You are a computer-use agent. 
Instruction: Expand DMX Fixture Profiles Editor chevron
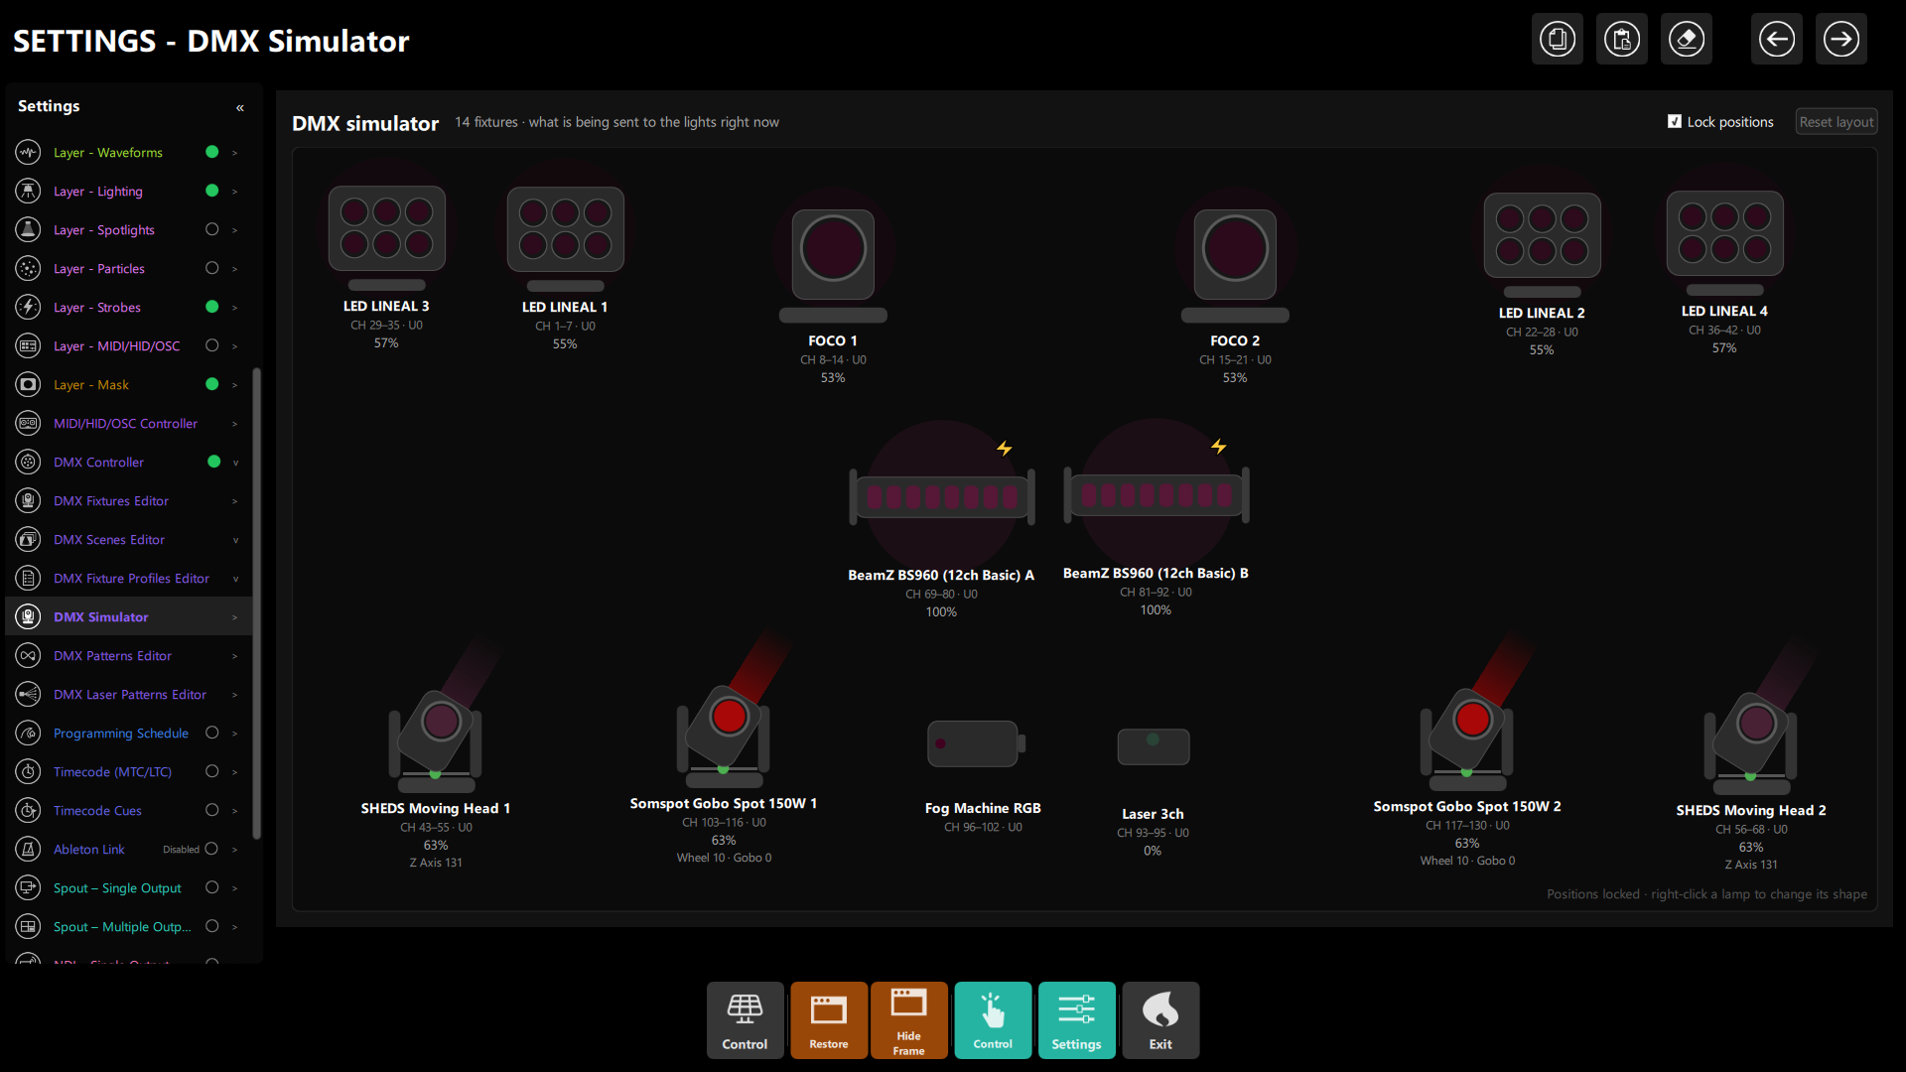236,579
